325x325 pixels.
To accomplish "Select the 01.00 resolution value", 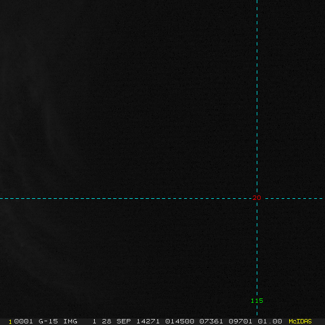I will (270, 321).
